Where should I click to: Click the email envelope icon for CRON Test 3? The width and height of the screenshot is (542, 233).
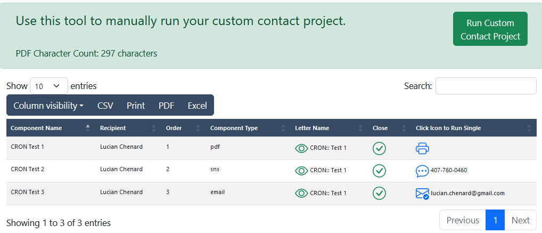[422, 194]
